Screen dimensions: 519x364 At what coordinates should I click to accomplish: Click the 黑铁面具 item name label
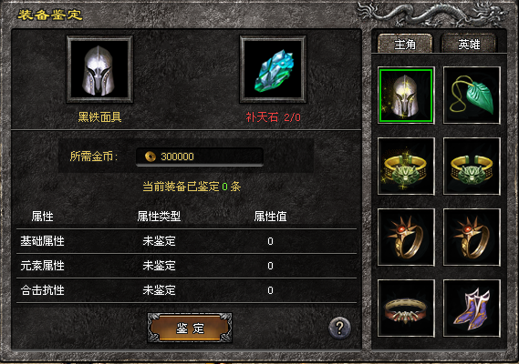point(99,116)
